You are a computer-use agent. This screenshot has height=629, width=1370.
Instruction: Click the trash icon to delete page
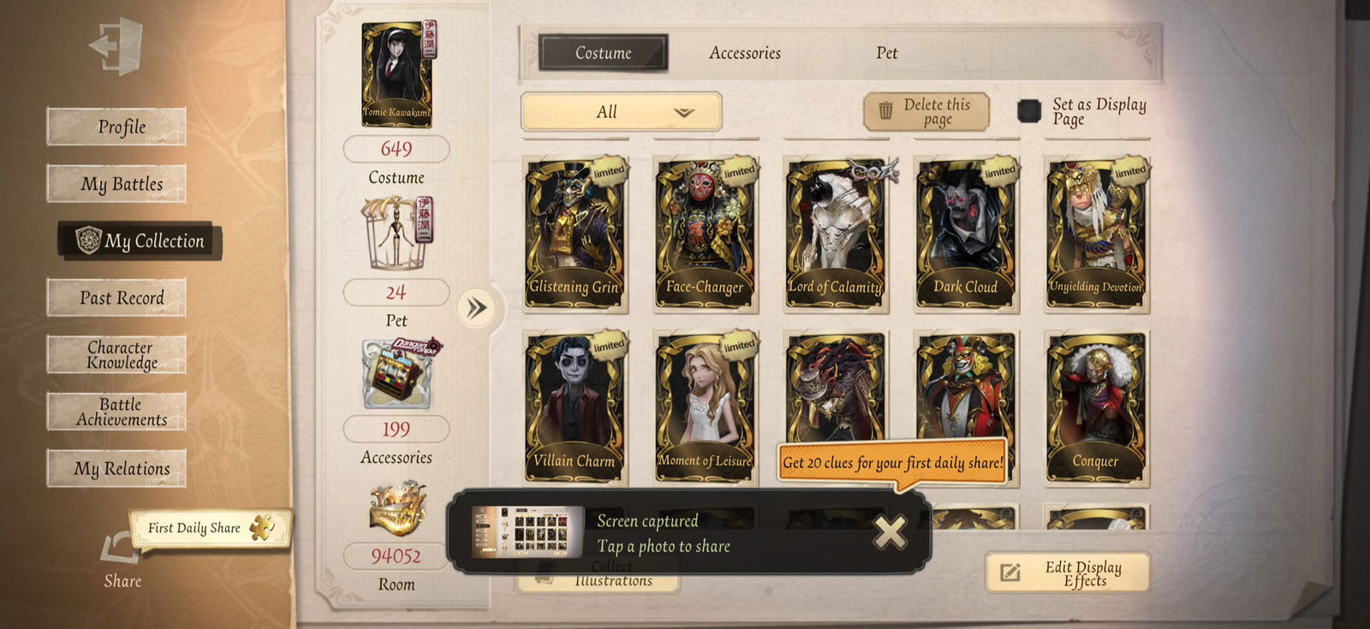point(886,111)
